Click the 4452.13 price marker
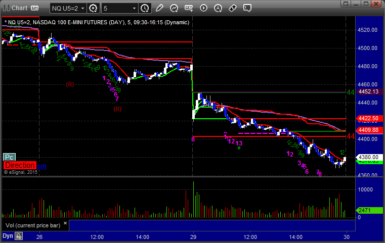The width and height of the screenshot is (385, 243). point(368,91)
